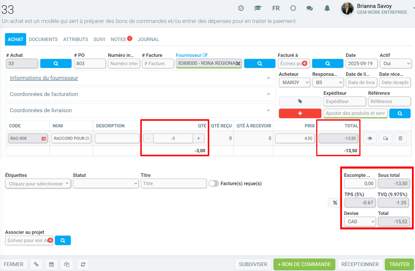The image size is (415, 271).
Task: Open the clock history icon in header
Action: click(241, 8)
